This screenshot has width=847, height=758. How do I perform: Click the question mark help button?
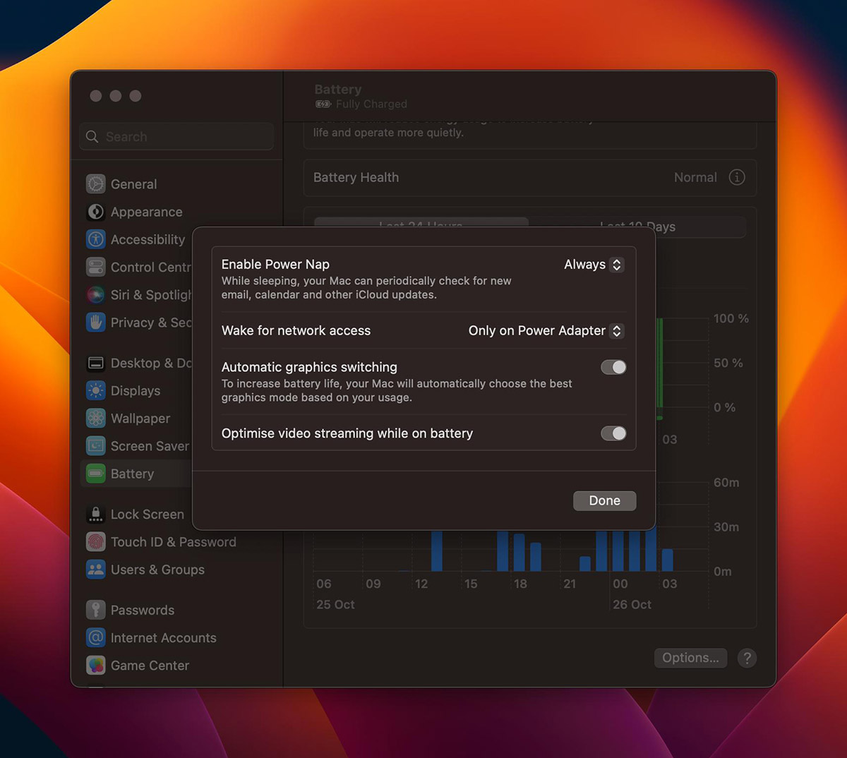tap(747, 658)
